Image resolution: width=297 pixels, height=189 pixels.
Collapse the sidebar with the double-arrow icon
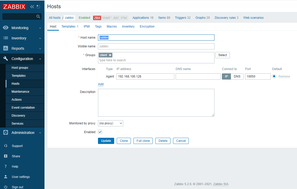click(32, 7)
